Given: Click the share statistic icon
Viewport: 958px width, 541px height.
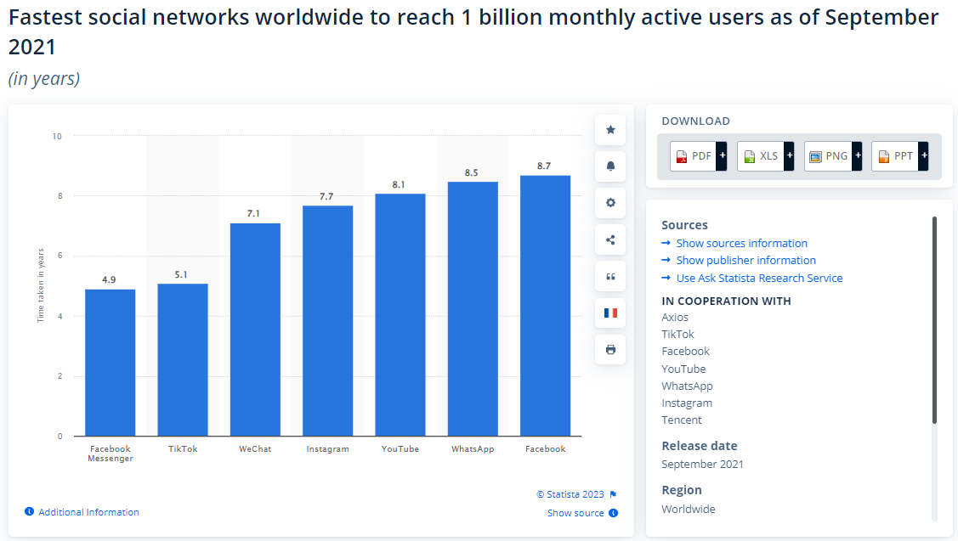Looking at the screenshot, I should (609, 240).
